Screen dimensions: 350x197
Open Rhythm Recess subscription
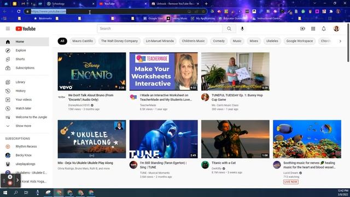click(25, 147)
